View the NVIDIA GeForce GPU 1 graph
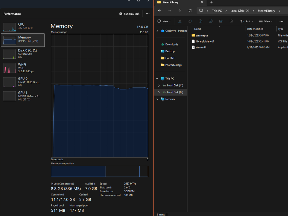 [x=22, y=96]
